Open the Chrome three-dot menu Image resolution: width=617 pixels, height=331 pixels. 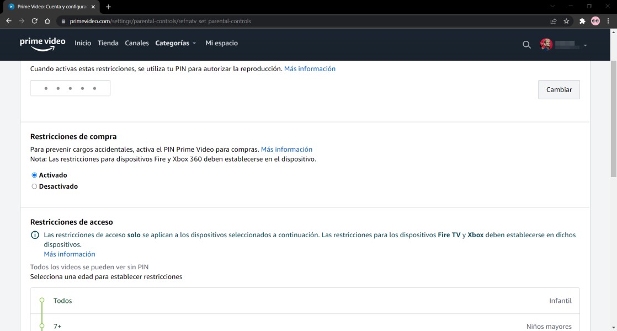click(x=608, y=21)
